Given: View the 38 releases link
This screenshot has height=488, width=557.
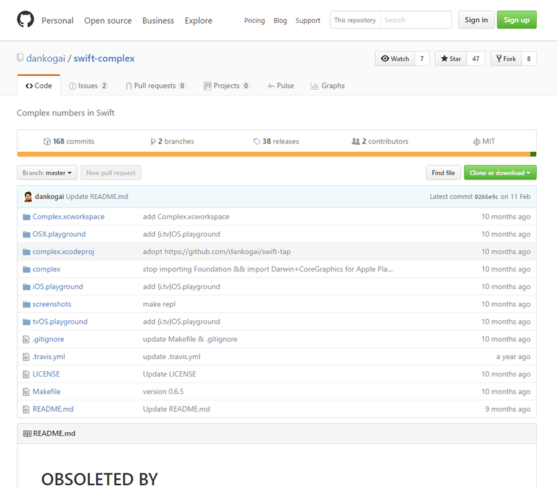Looking at the screenshot, I should click(x=276, y=141).
